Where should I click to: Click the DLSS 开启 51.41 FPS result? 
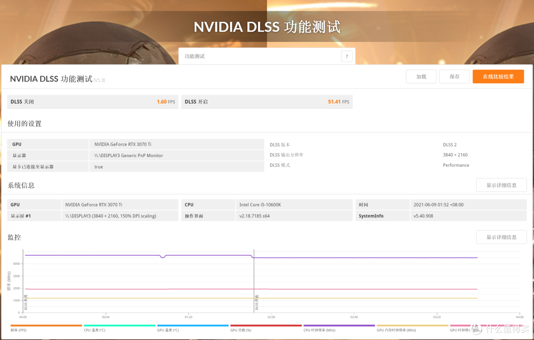click(x=267, y=102)
